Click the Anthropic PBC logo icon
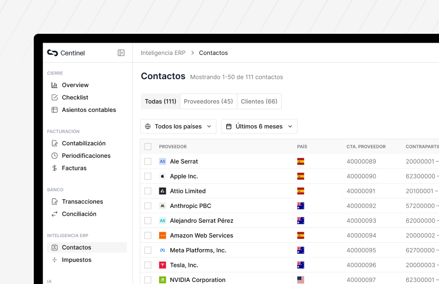The height and width of the screenshot is (284, 439). tap(163, 206)
